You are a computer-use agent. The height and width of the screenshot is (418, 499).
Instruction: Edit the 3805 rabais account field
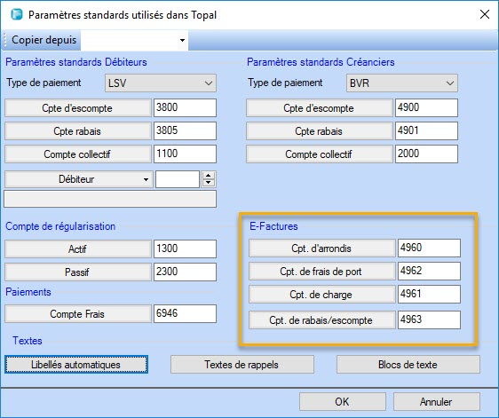(185, 130)
